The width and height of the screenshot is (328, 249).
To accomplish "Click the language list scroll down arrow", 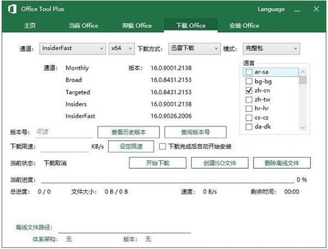I will pyautogui.click(x=303, y=128).
